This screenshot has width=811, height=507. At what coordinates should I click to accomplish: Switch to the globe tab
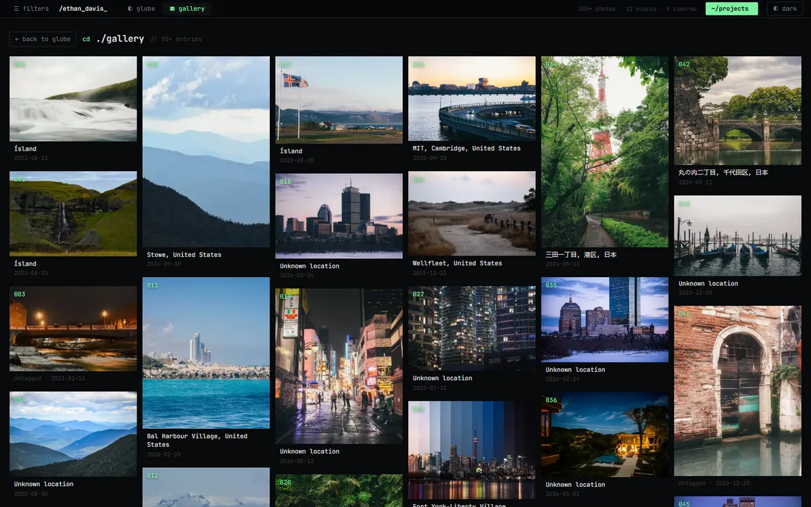(141, 9)
